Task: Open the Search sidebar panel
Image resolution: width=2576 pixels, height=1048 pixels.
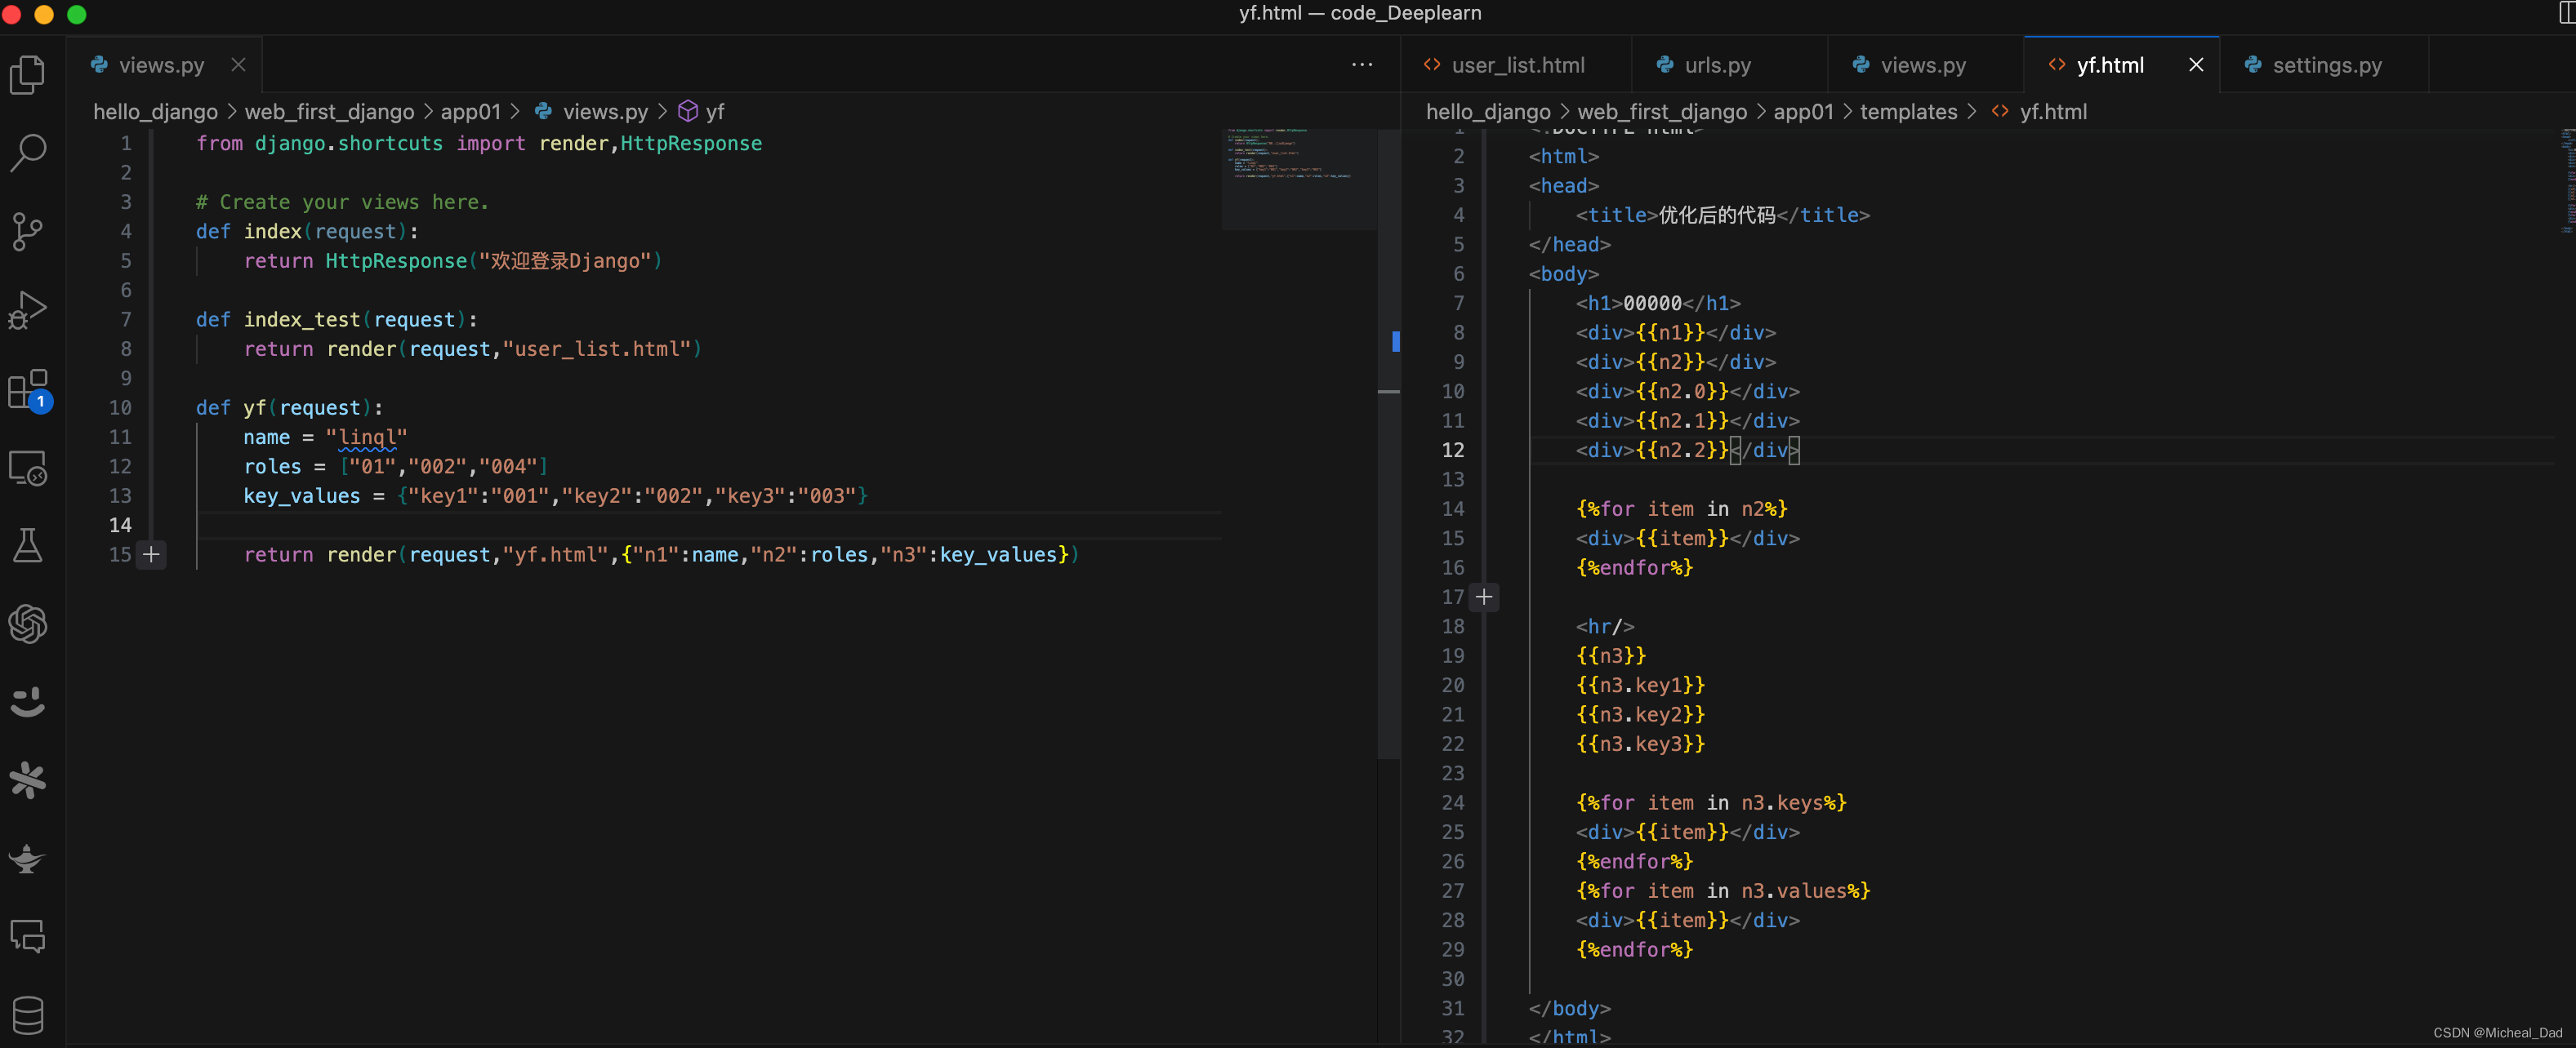Action: (27, 153)
